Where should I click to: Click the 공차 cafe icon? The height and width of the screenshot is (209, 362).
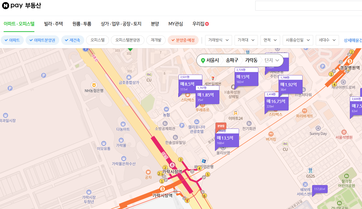(148, 172)
